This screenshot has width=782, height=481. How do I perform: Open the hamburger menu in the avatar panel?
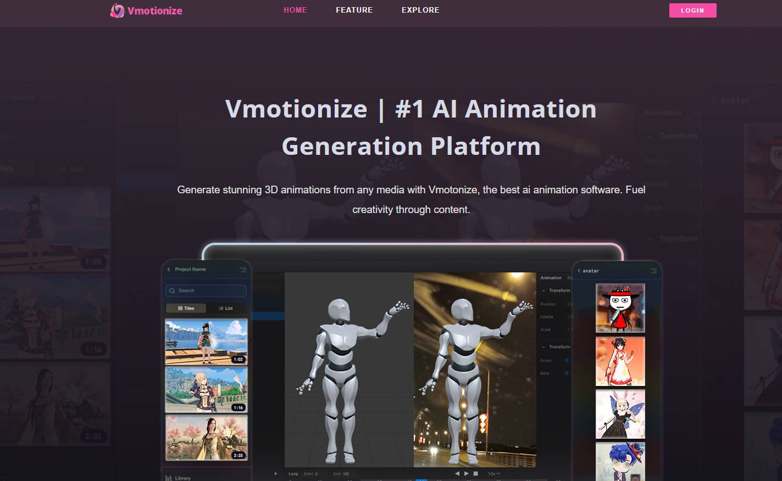pos(653,271)
